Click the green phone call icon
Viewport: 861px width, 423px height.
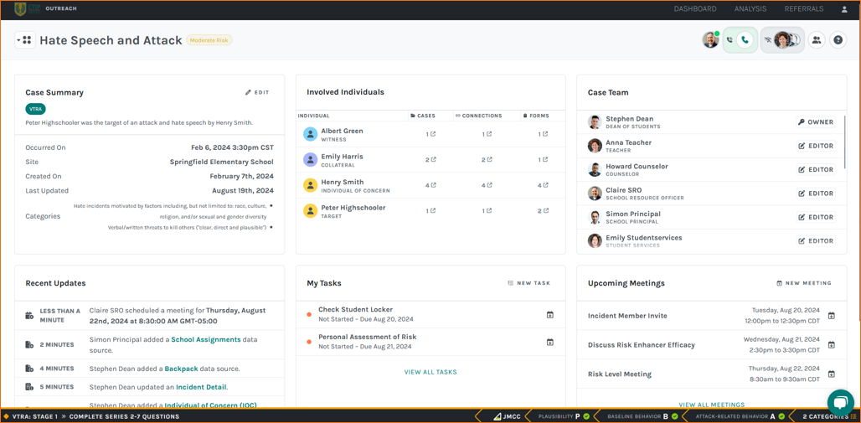(745, 40)
